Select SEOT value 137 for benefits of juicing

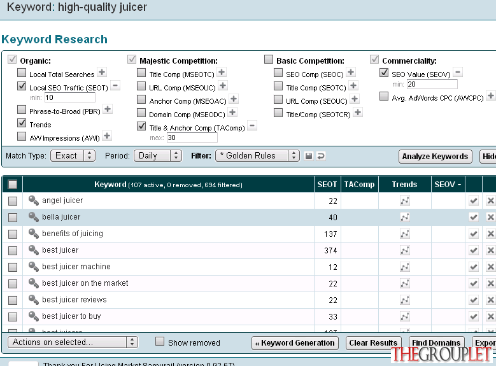pyautogui.click(x=330, y=234)
